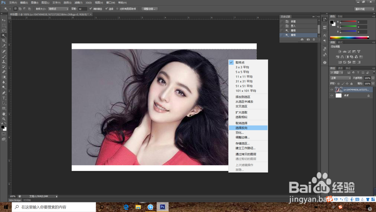376x212 pixels.
Task: Select the Blur tool
Action: coord(4,82)
